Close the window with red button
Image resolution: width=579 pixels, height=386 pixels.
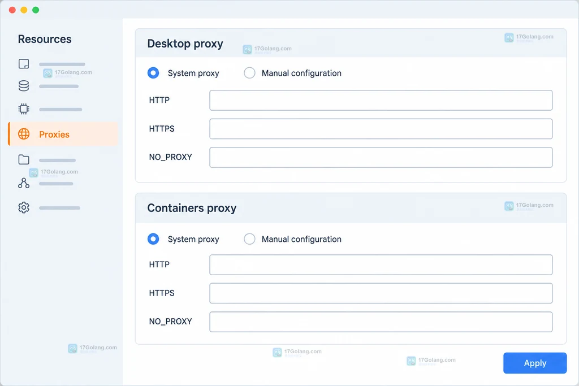12,10
